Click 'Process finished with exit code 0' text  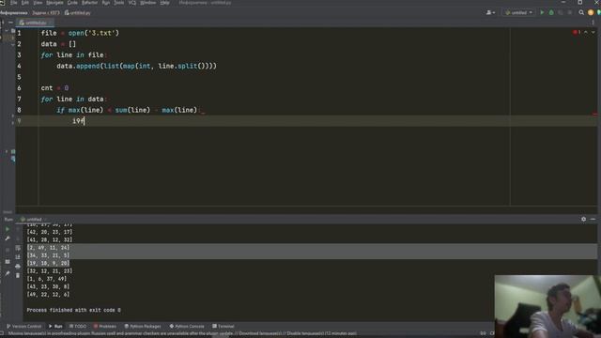(73, 310)
